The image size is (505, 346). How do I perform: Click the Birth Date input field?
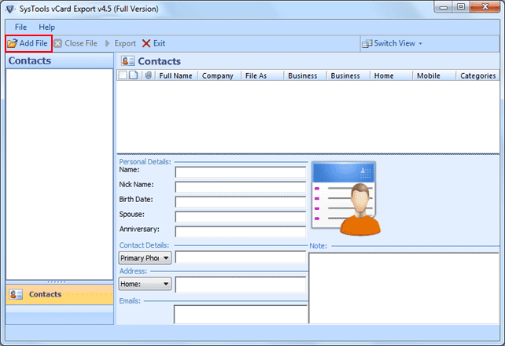point(241,201)
